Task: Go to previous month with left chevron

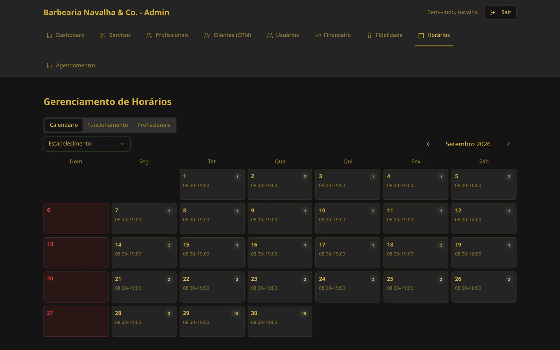Action: pos(428,144)
